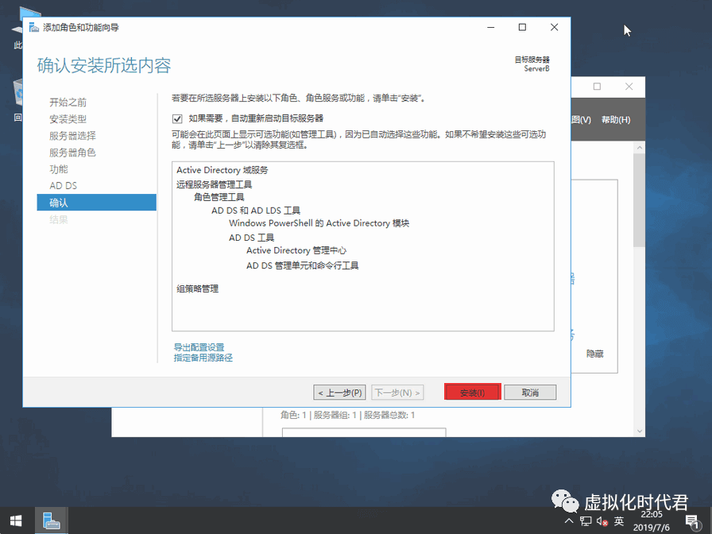Click the '远程服务器管理工具' list entry

coord(214,184)
